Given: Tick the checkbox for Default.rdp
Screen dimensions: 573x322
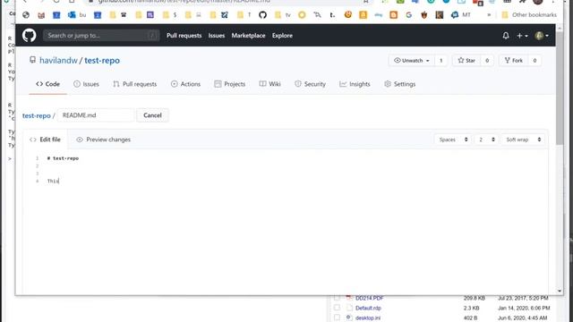Looking at the screenshot, I should click(337, 308).
